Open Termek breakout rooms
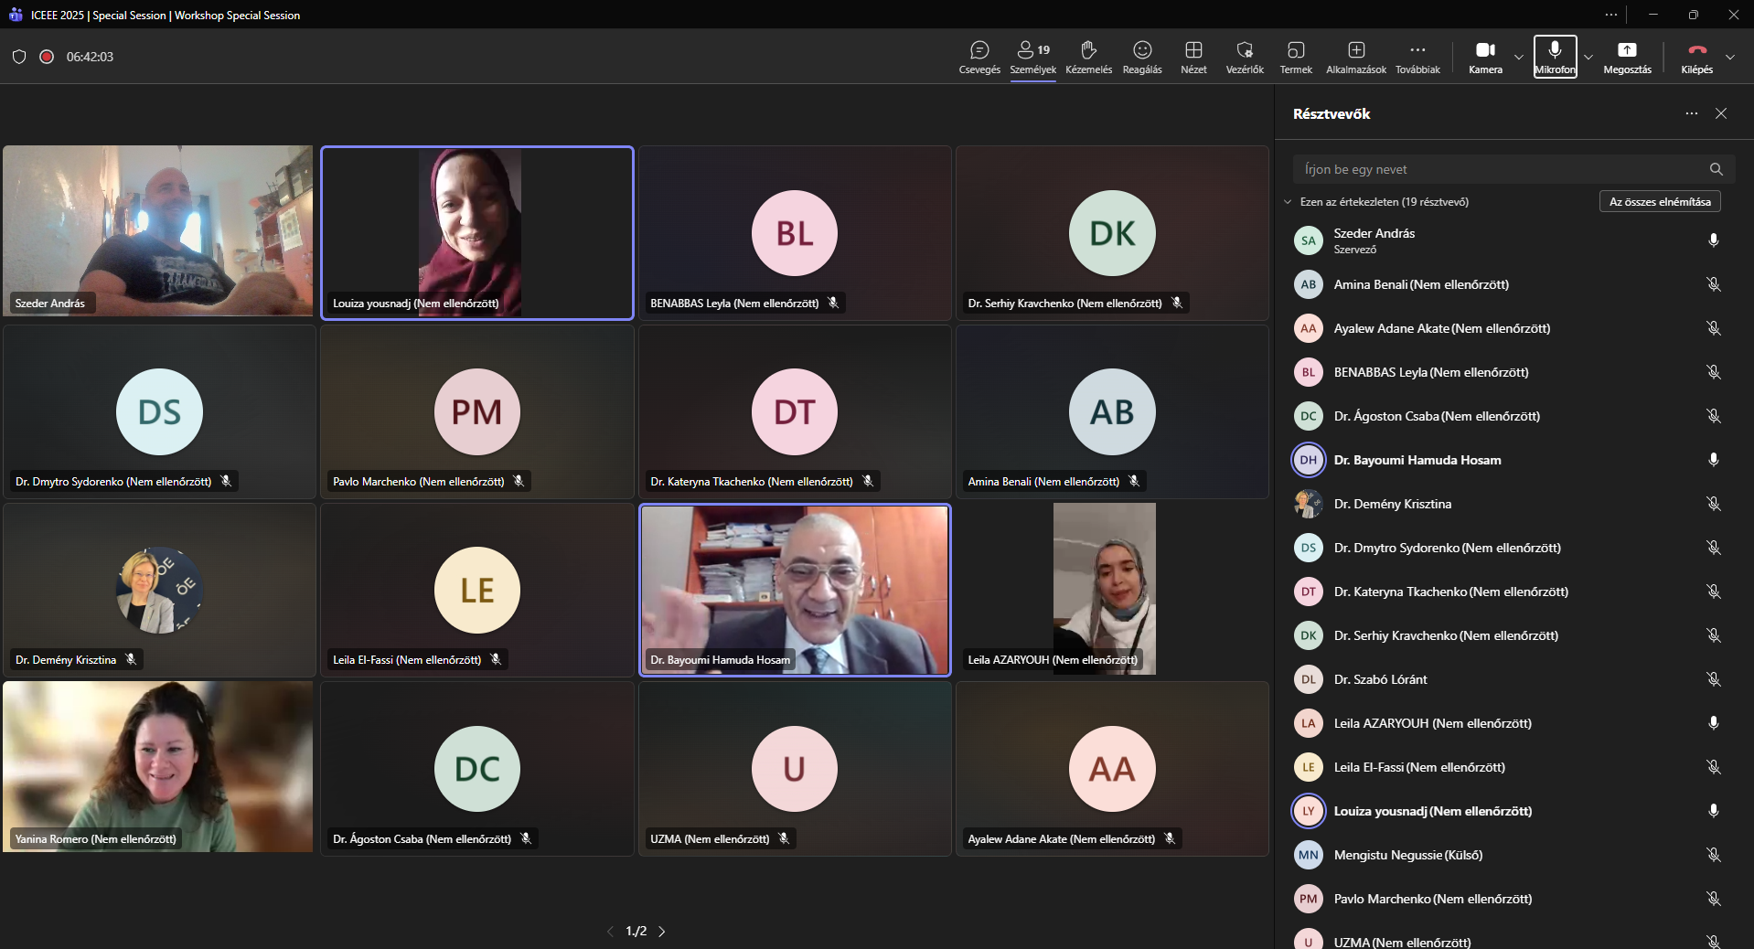This screenshot has width=1754, height=949. click(1295, 57)
